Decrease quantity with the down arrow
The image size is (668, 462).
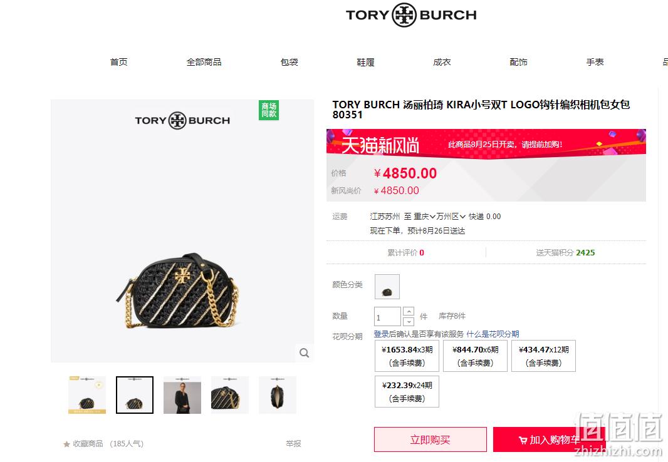pos(408,322)
